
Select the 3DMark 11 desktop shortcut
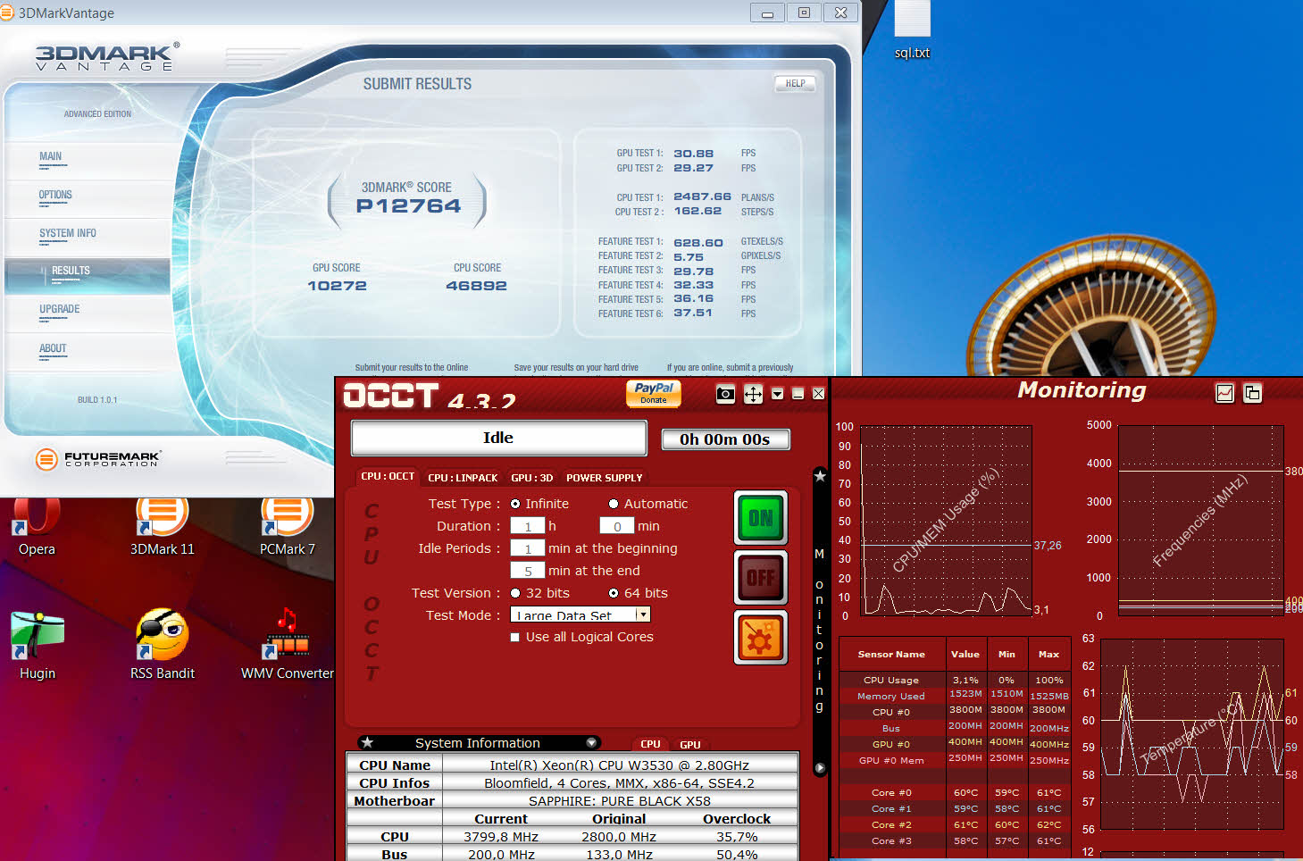tap(162, 527)
